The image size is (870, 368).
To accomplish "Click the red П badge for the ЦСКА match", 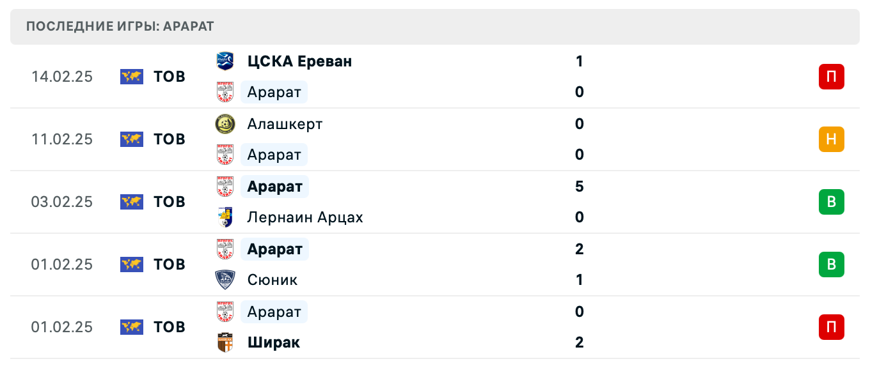I will click(831, 76).
